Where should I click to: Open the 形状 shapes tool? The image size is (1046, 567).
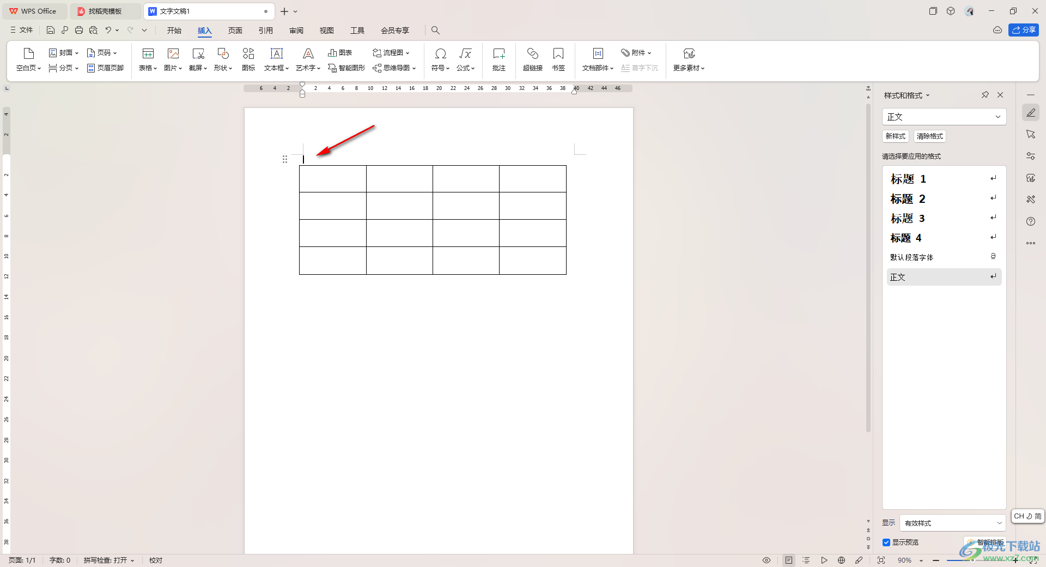pos(223,59)
